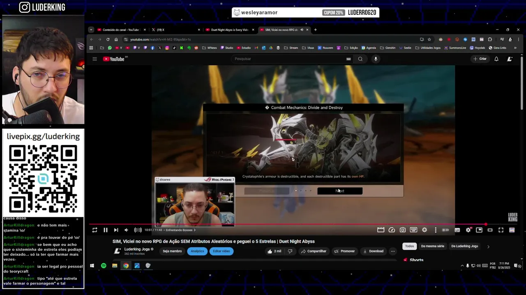Select the Da mesma série chip
Screen dimensions: 526x295
point(432,246)
